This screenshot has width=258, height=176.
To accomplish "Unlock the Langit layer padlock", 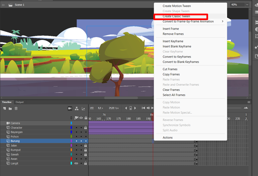I will [x=86, y=163].
